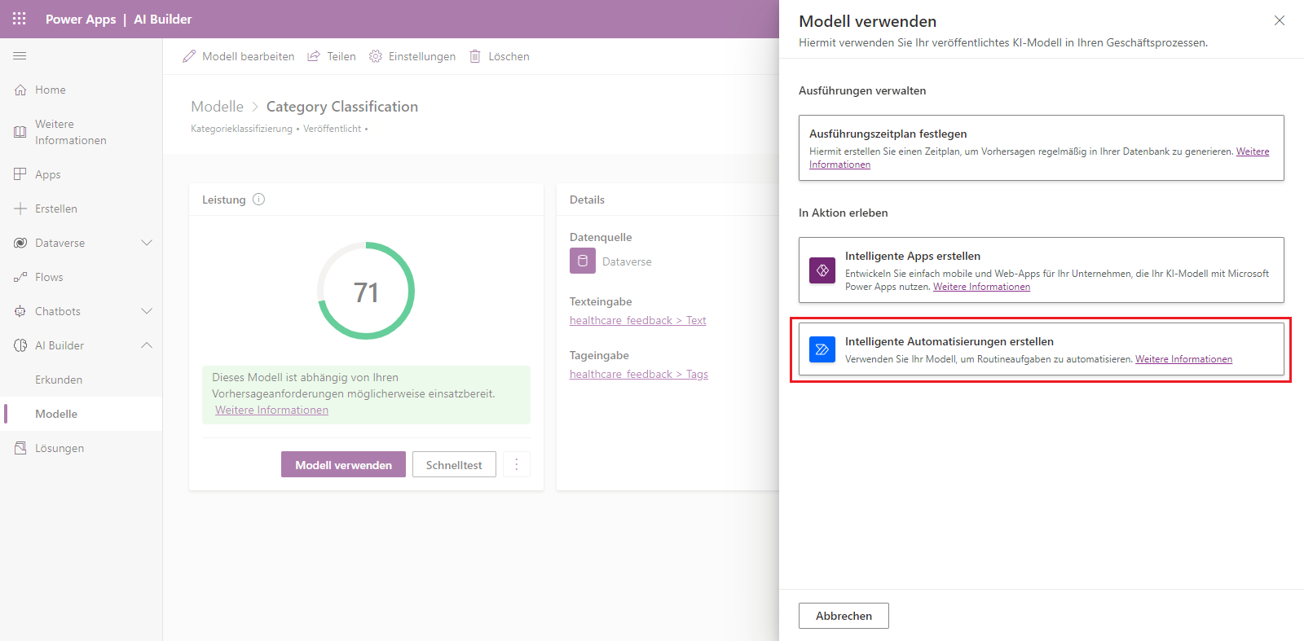Click the Dataverse data source icon

coord(582,261)
